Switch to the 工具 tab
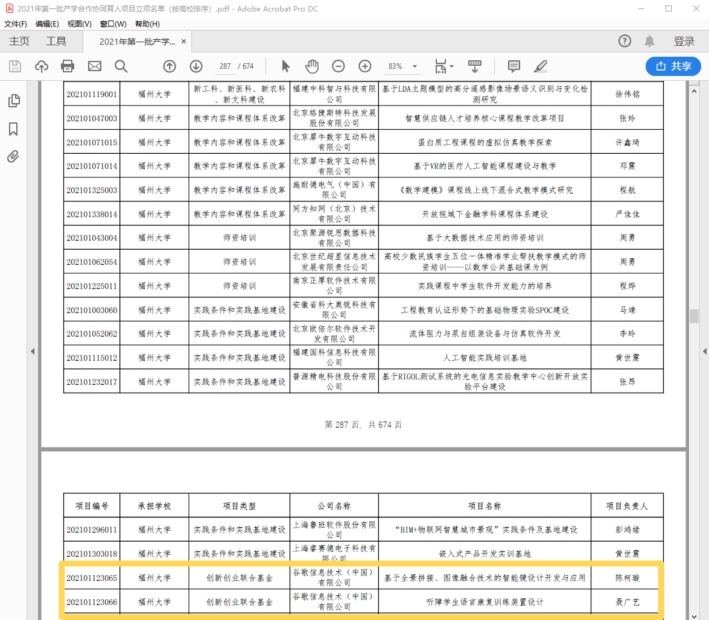This screenshot has height=620, width=709. (56, 42)
